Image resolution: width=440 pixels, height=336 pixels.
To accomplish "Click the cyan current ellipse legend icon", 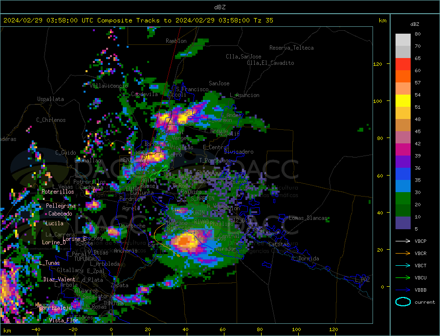I will tap(403, 302).
